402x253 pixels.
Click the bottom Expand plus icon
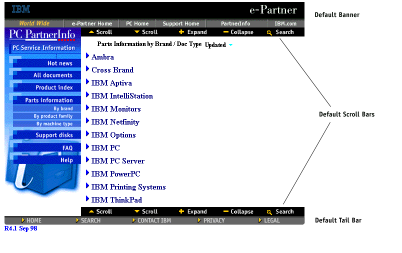[x=181, y=211]
